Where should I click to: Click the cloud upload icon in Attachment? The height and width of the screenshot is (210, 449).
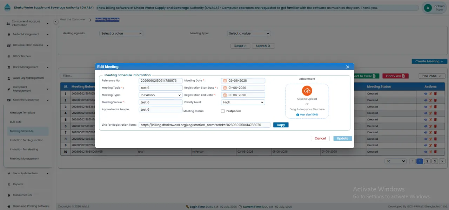pos(307,91)
